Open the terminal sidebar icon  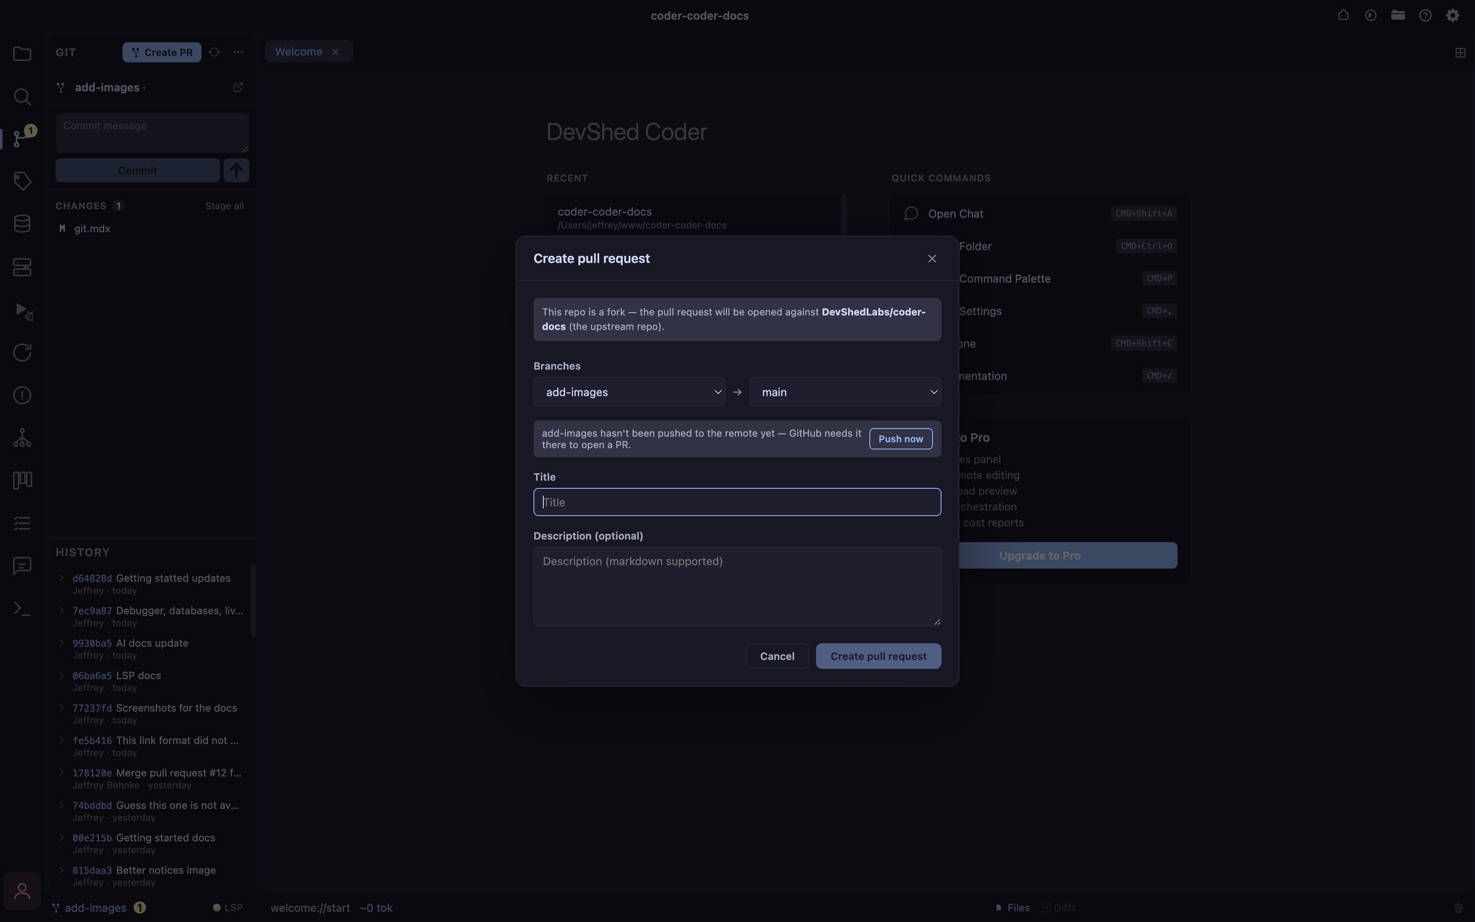[22, 609]
